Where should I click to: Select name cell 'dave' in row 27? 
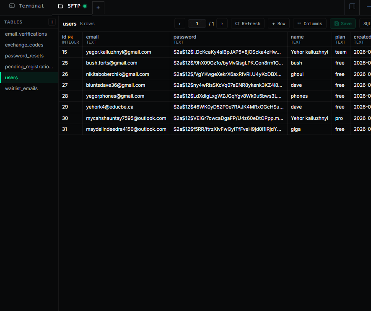[x=309, y=85]
